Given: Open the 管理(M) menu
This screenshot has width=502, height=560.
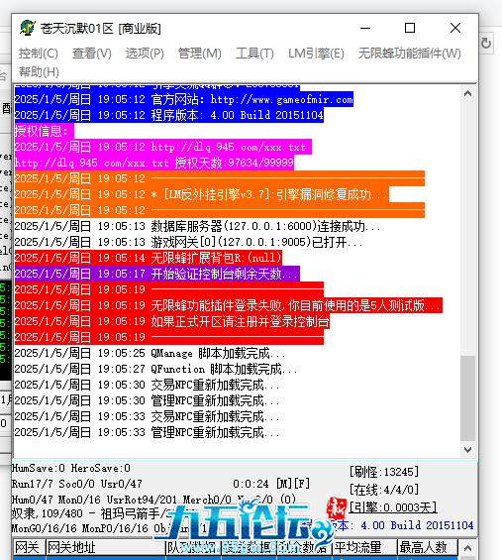Looking at the screenshot, I should coord(199,54).
